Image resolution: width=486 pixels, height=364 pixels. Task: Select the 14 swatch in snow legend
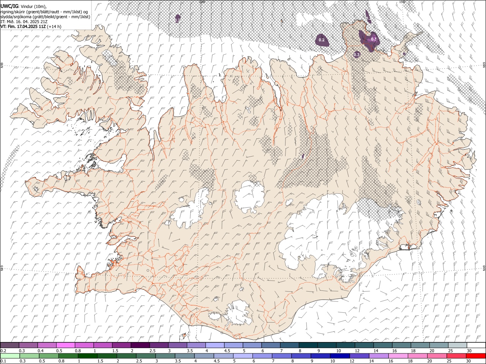[x=383, y=345]
